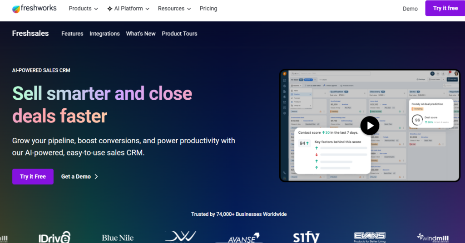The image size is (465, 243).
Task: Click the contact score 94 badge
Action: coord(304,143)
